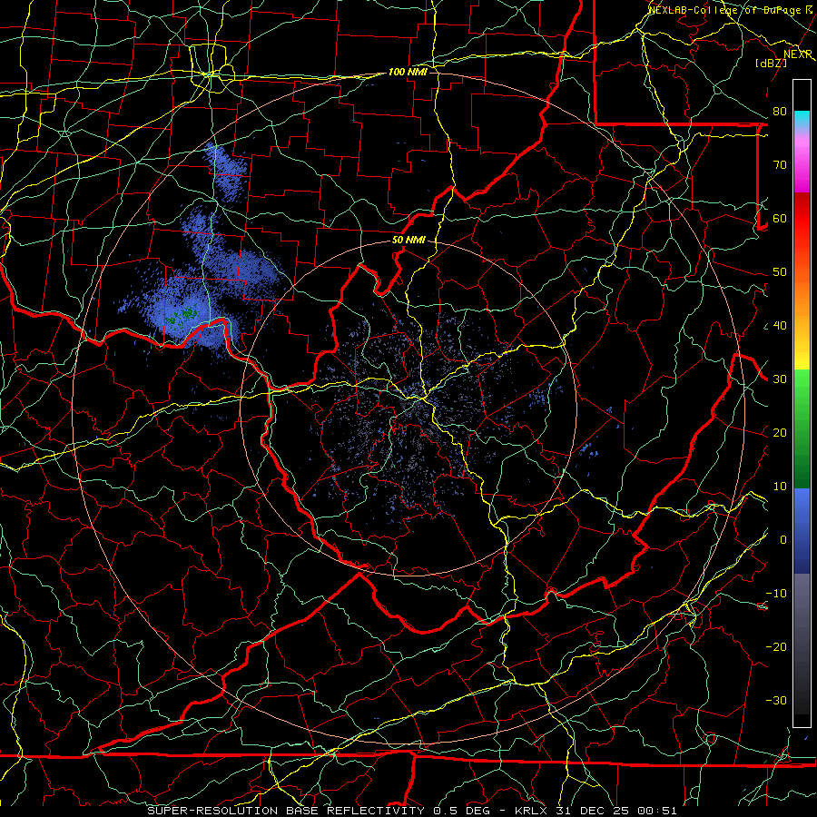Click the NEXR label above the dBZ unit
Screen dimensions: 817x817
tap(798, 54)
